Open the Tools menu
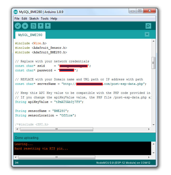The image size is (171, 175). pos(44,19)
